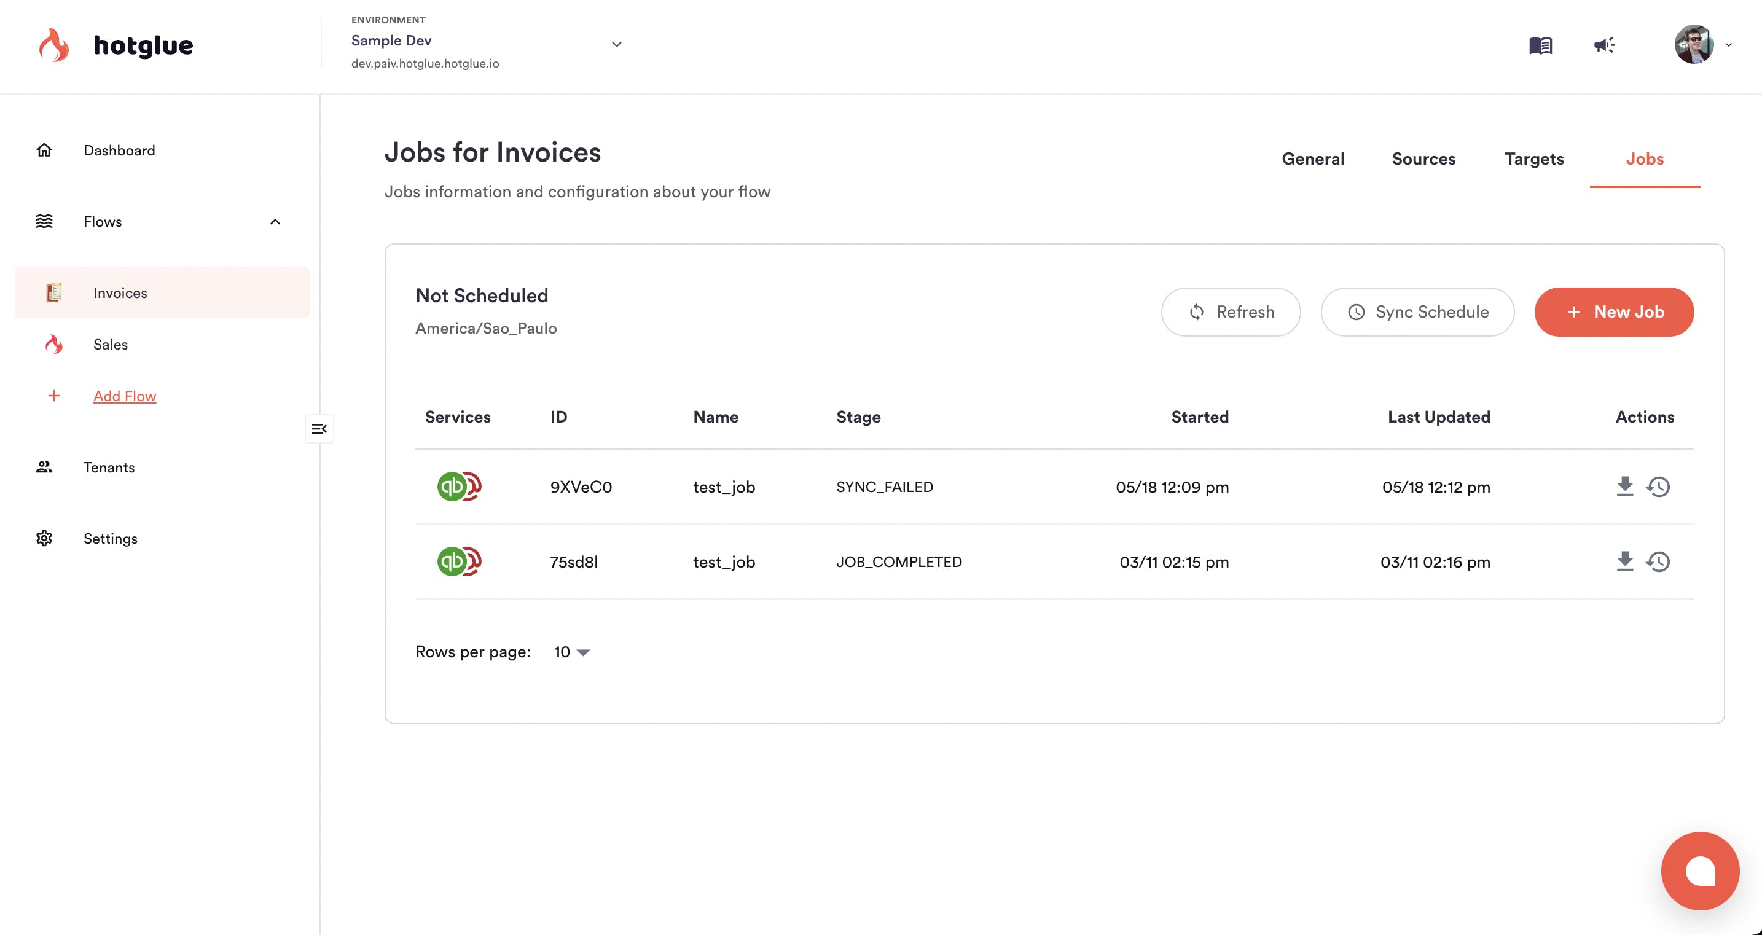Switch to the Sources tab
1762x935 pixels.
[x=1423, y=158]
